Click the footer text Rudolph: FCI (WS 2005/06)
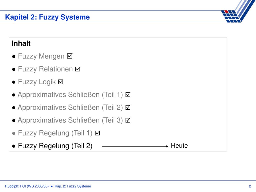The width and height of the screenshot is (256, 192). 27,186
